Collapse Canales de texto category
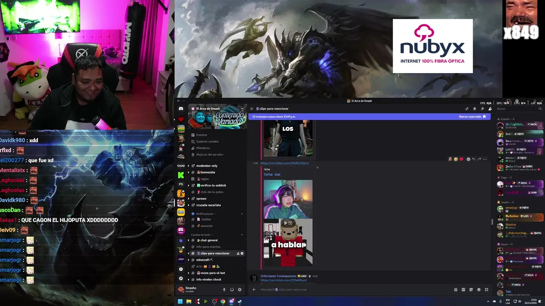 tap(202, 235)
